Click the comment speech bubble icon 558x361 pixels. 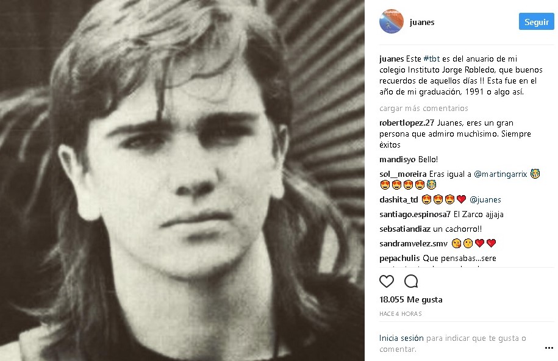pos(411,281)
